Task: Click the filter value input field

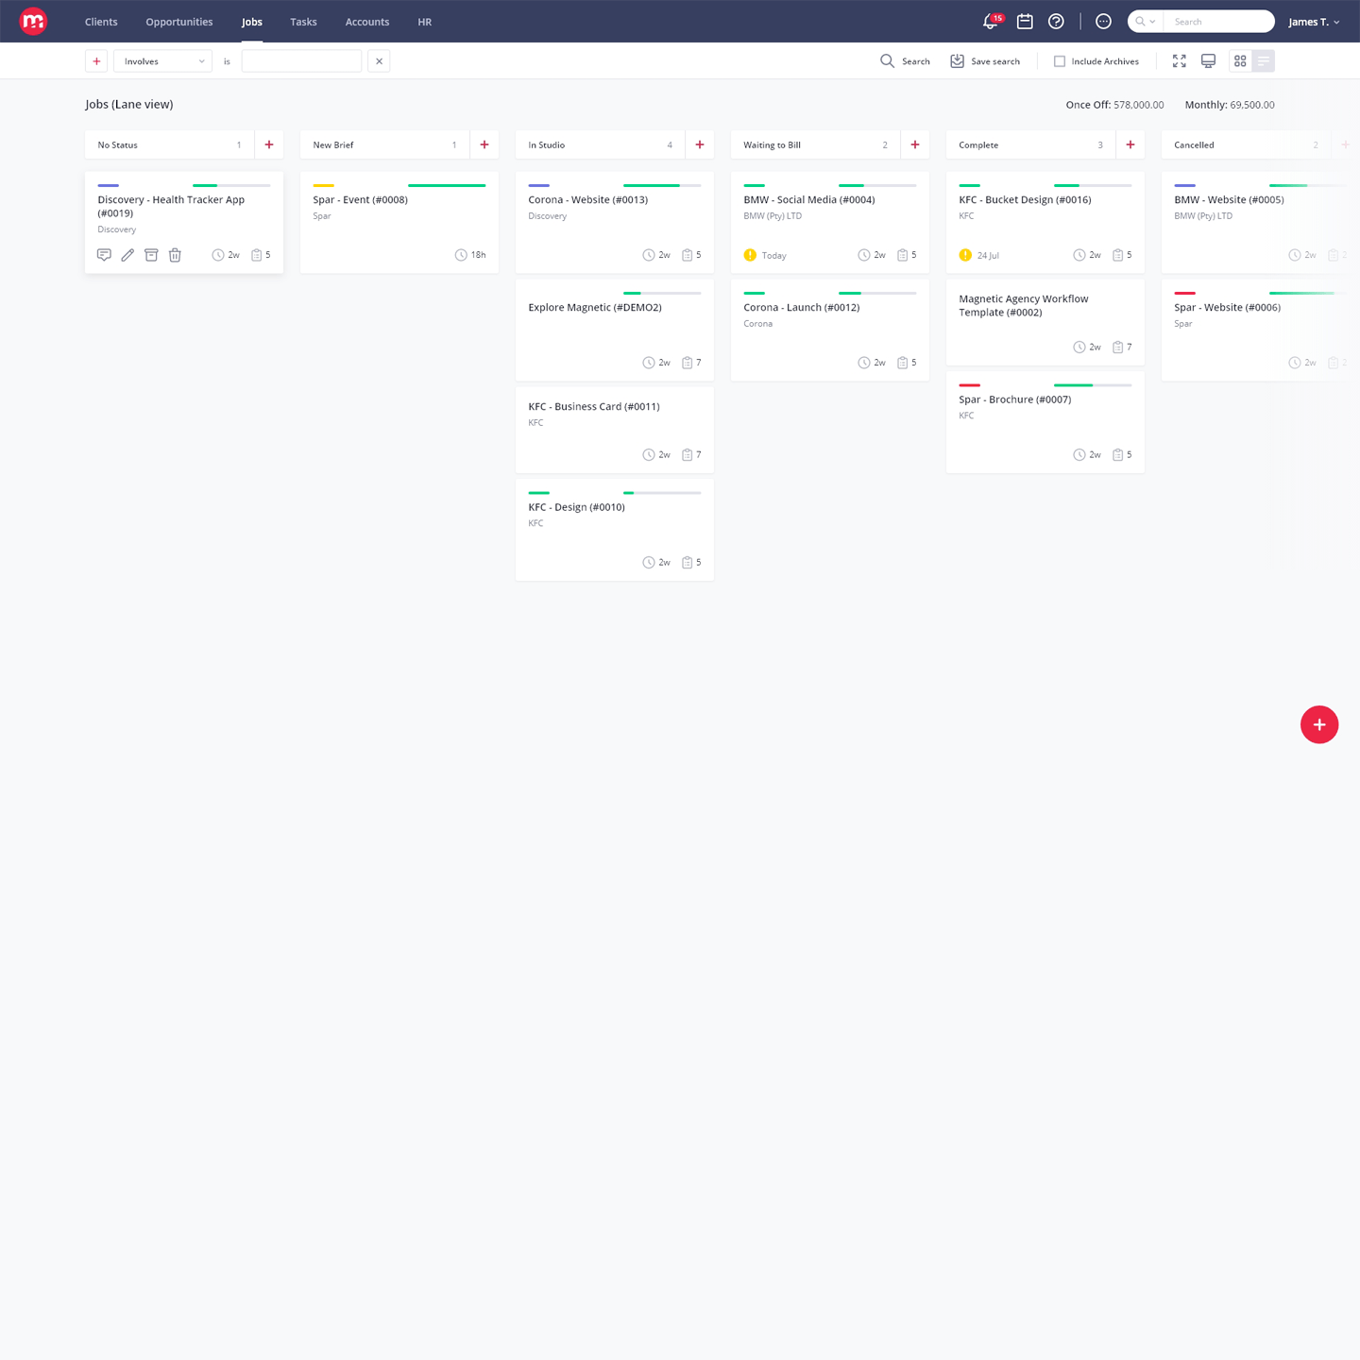Action: point(301,61)
